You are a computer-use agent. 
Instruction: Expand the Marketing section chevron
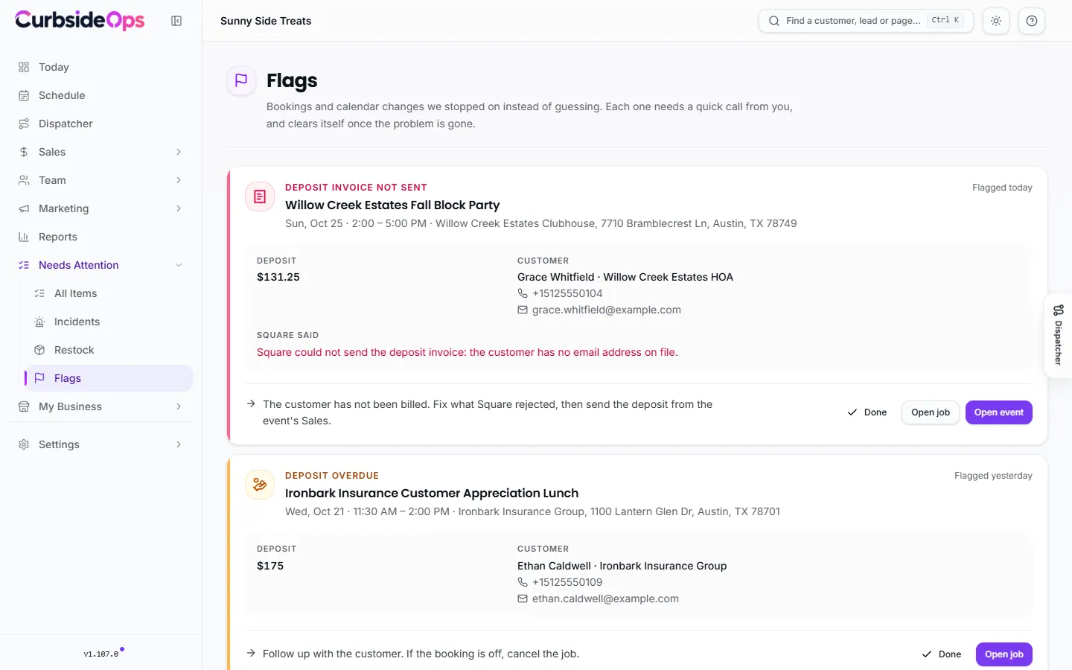click(179, 208)
